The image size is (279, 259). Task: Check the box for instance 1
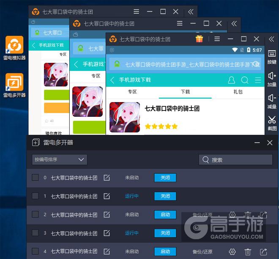[35, 196]
